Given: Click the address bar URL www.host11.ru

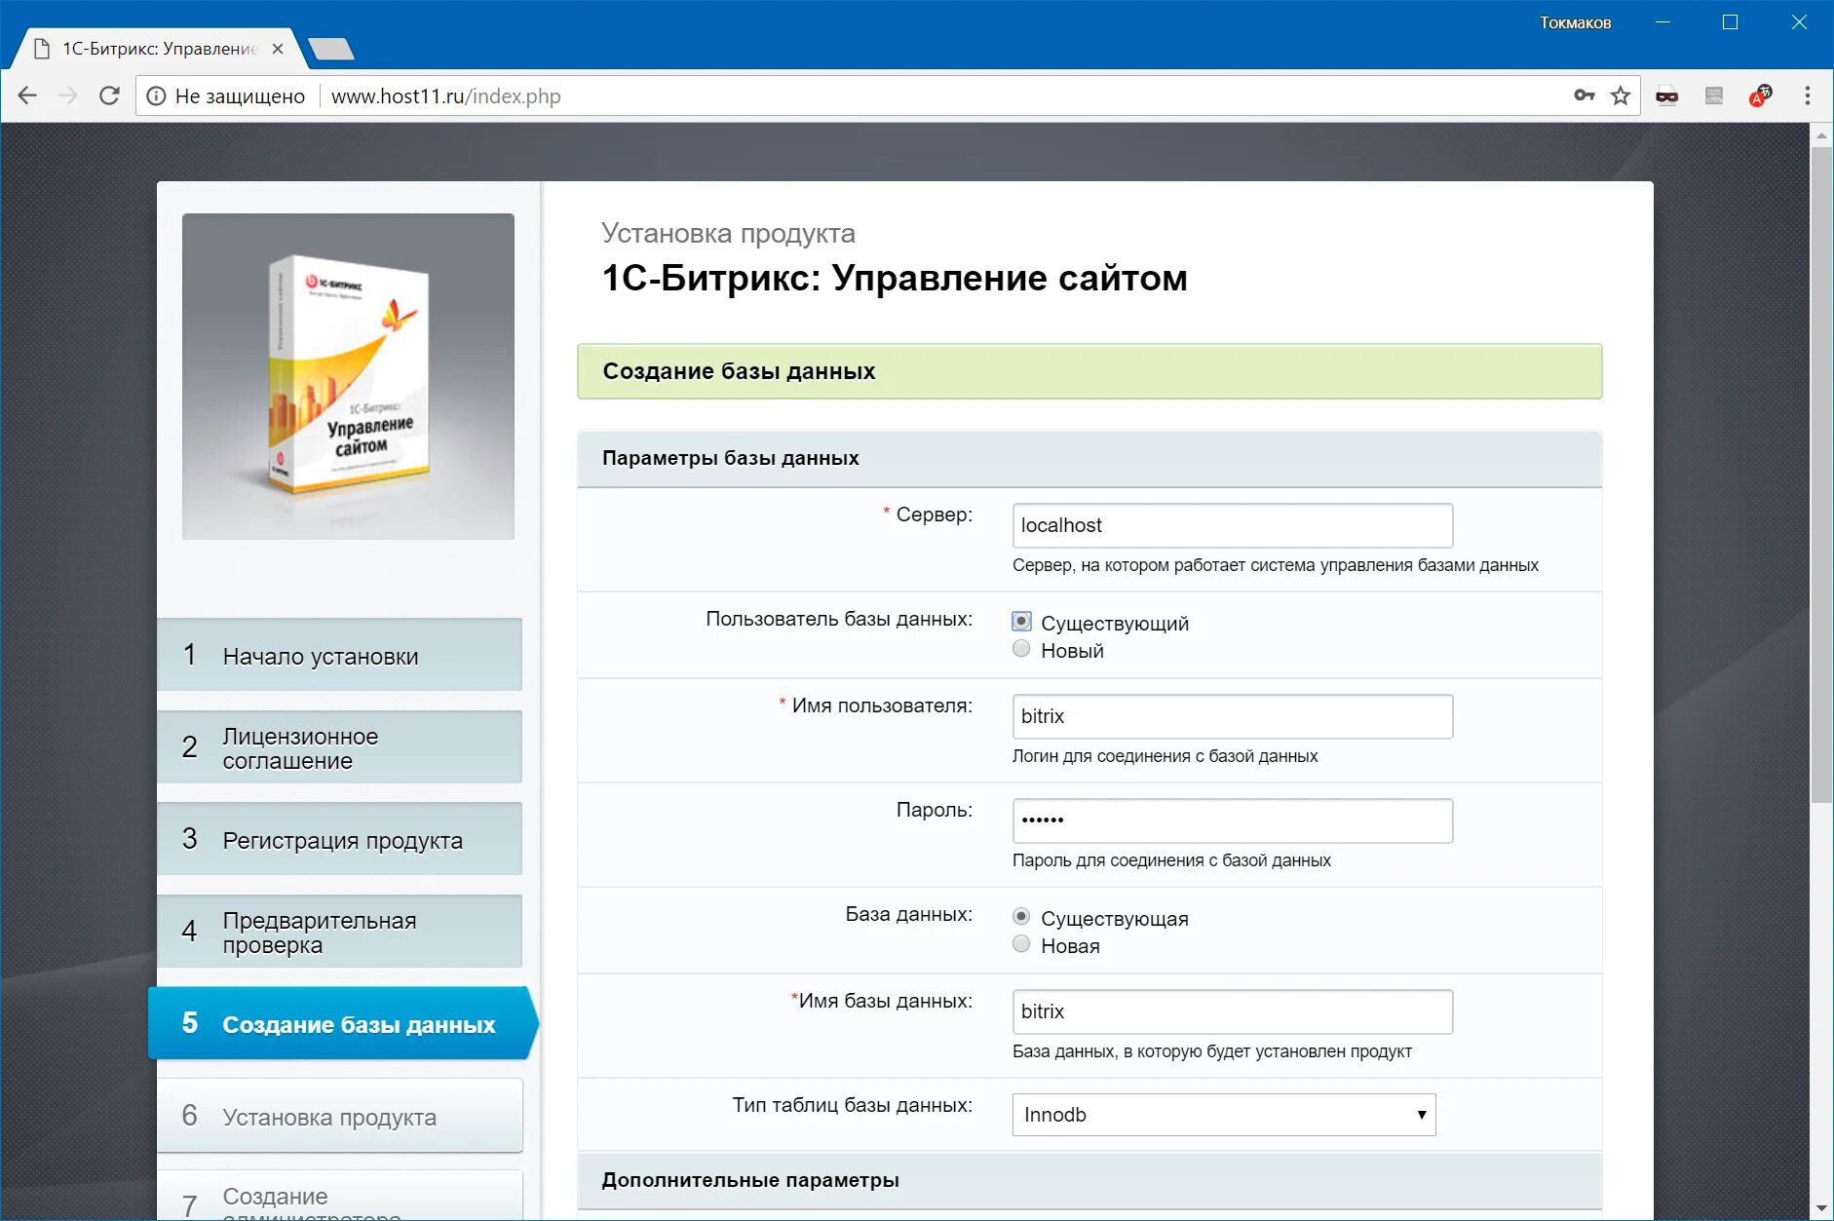Looking at the screenshot, I should [445, 95].
